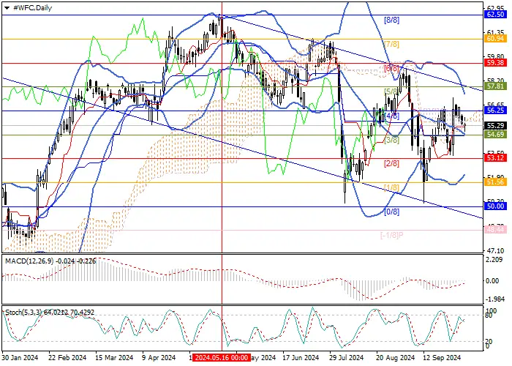Select the 62.50 blue price label

495,15
